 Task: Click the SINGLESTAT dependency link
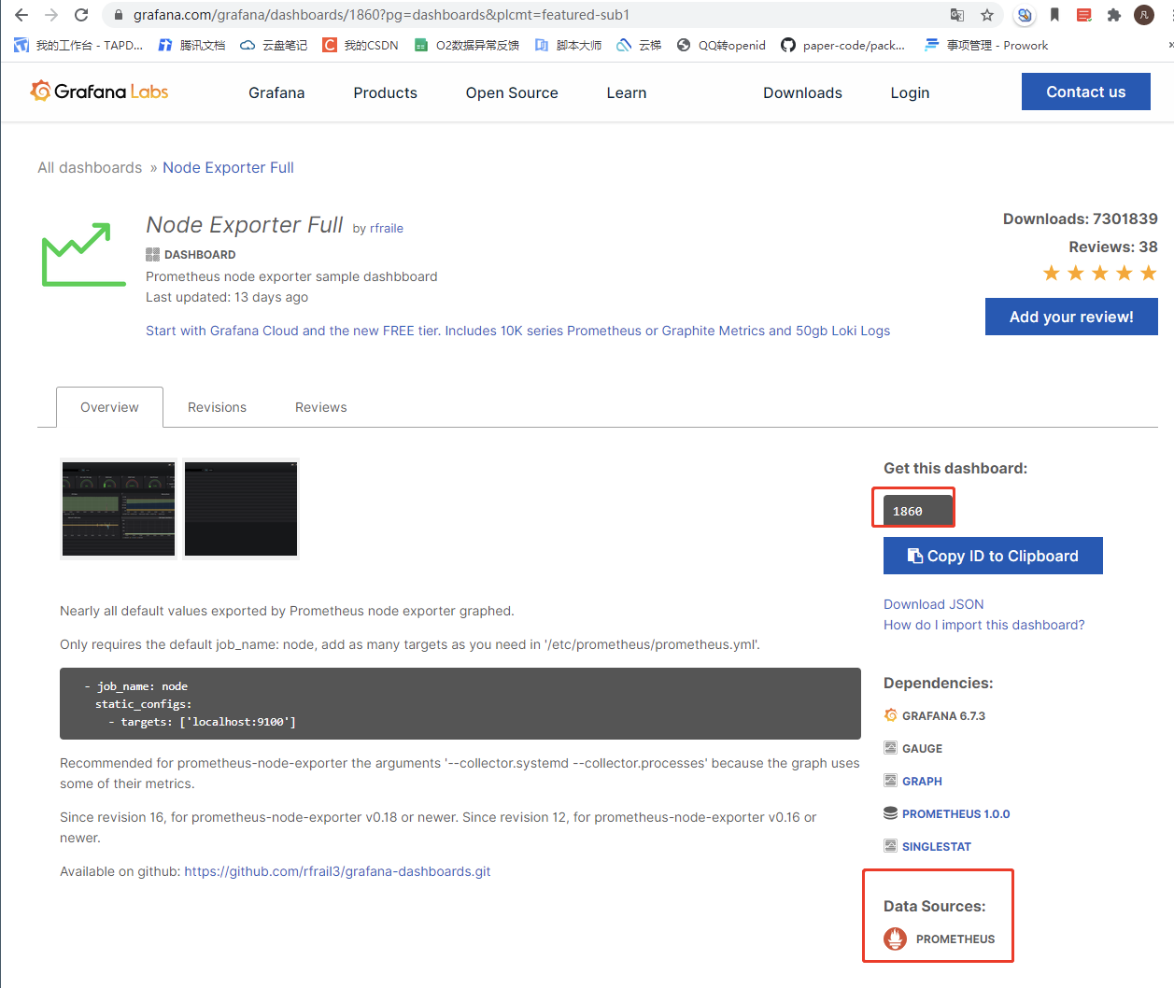[x=937, y=846]
